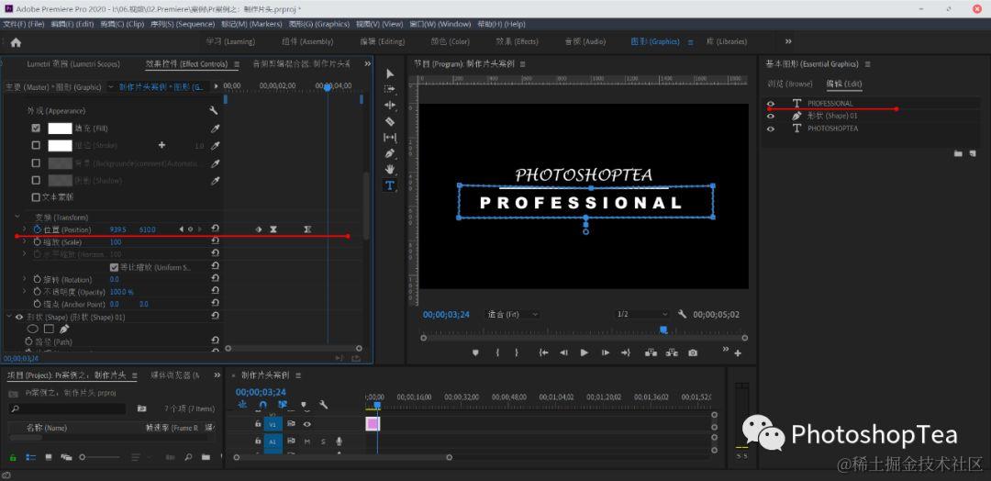Uncheck the Fill checkbox
This screenshot has height=481, width=991.
(36, 128)
